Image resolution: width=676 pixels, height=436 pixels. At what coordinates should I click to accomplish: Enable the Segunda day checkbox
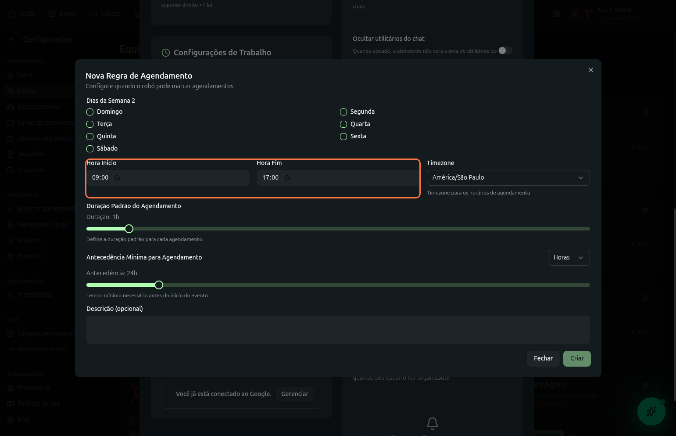click(x=343, y=112)
